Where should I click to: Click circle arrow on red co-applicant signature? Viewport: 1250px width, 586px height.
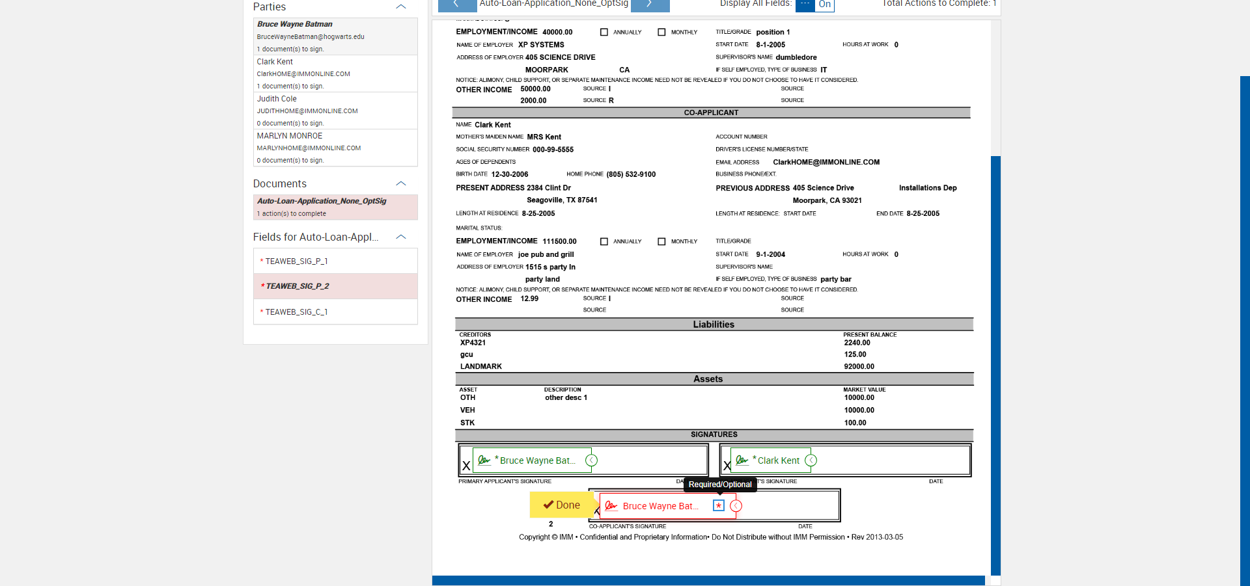(x=736, y=506)
